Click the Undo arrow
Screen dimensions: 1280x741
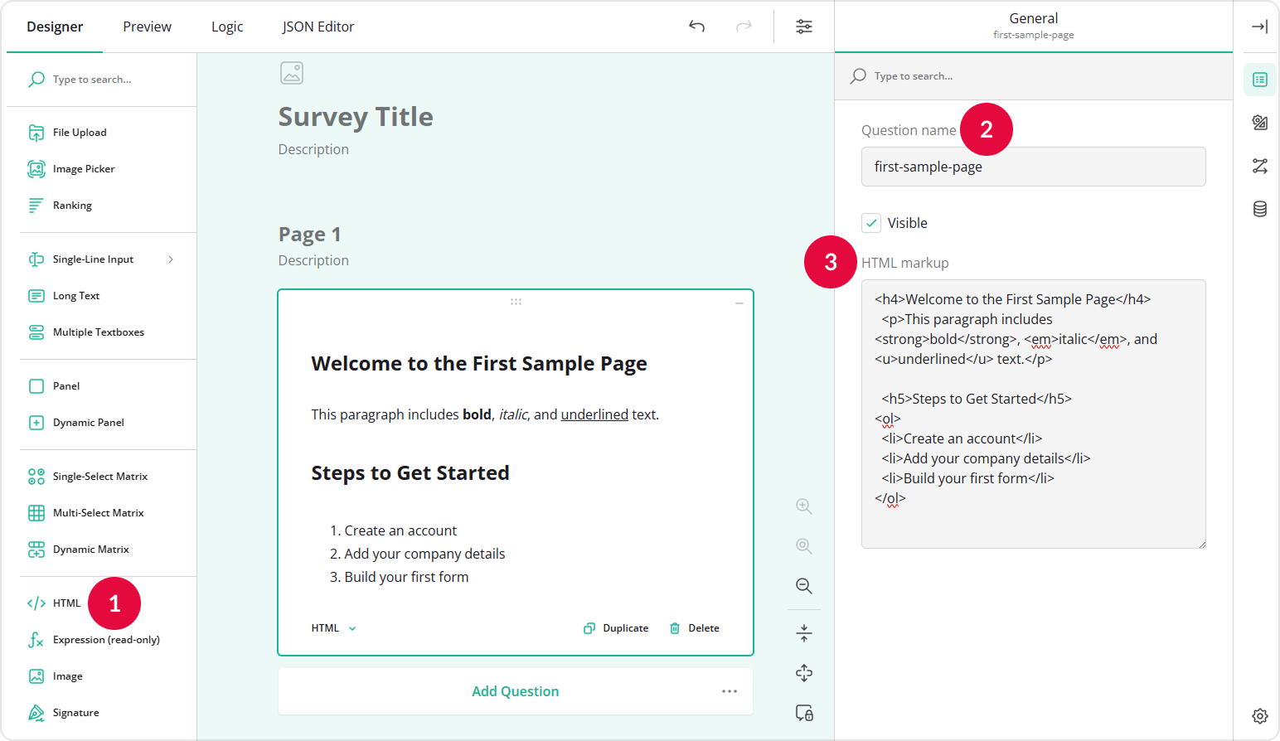(x=696, y=26)
